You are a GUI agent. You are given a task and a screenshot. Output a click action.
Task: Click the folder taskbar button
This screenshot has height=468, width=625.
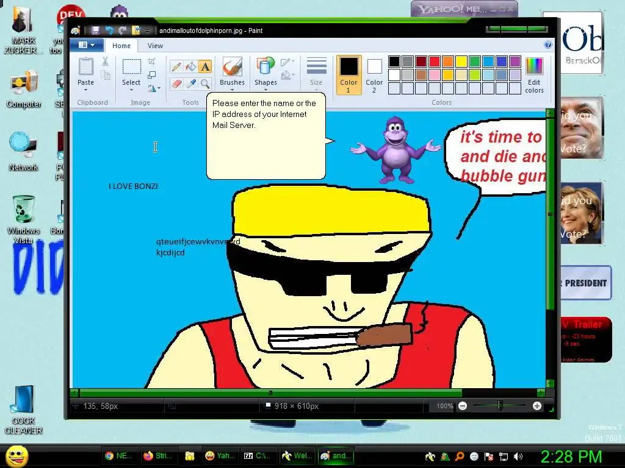tap(189, 456)
